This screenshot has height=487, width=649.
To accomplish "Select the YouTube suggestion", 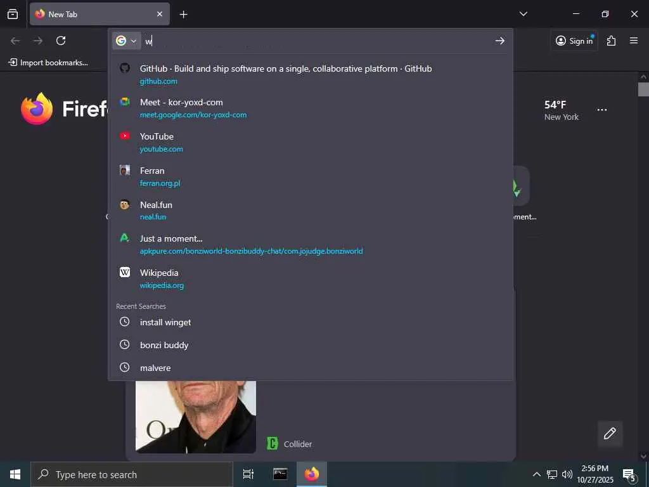I will [x=311, y=142].
